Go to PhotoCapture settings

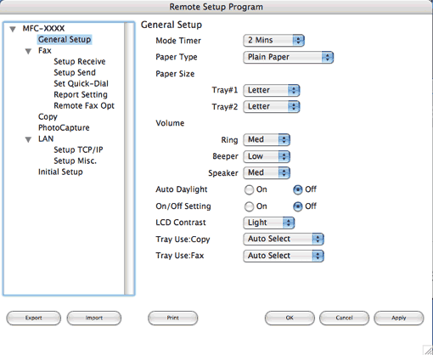click(64, 127)
